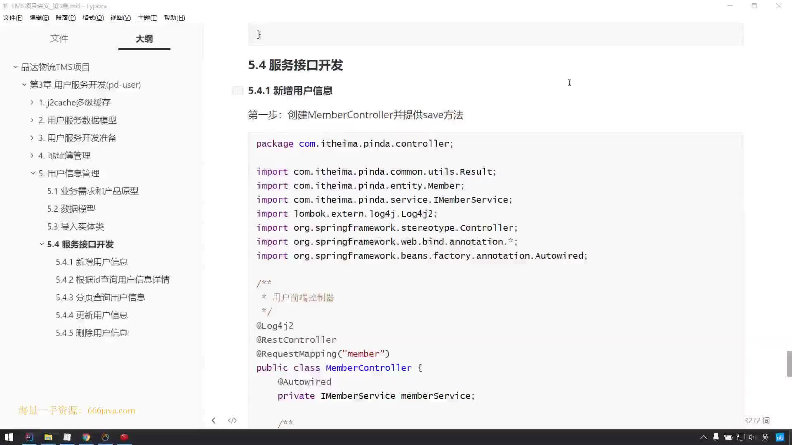Viewport: 792px width, 445px height.
Task: Expand the 3. 用户服务开发准备 node
Action: pos(32,138)
